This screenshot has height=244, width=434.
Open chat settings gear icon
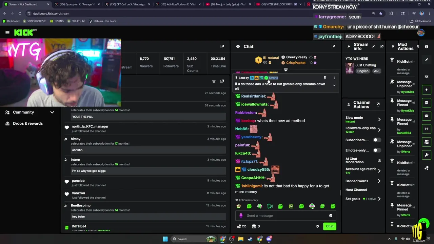[317, 226]
